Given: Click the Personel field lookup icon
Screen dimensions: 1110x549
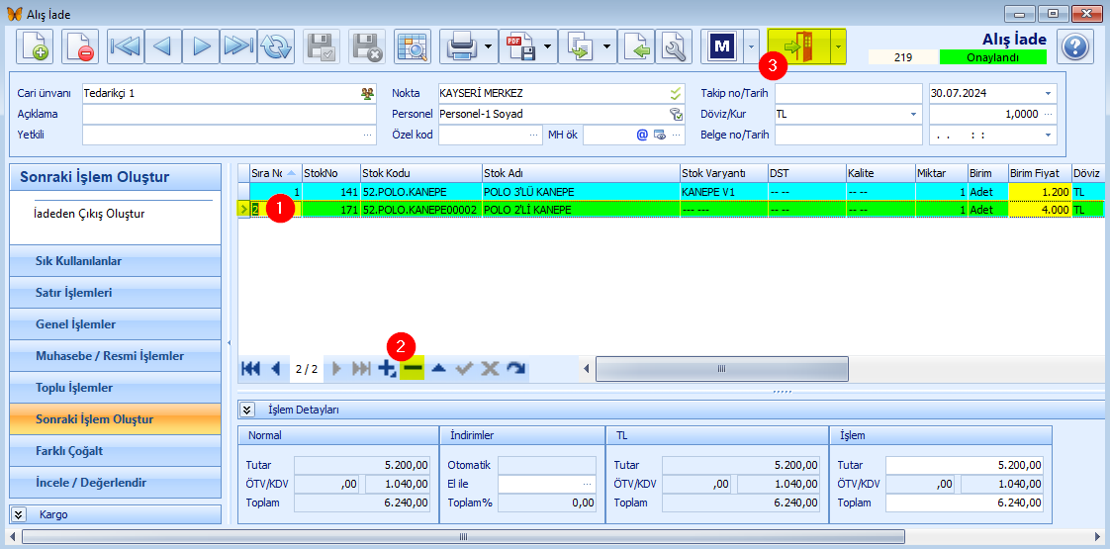Looking at the screenshot, I should click(676, 114).
